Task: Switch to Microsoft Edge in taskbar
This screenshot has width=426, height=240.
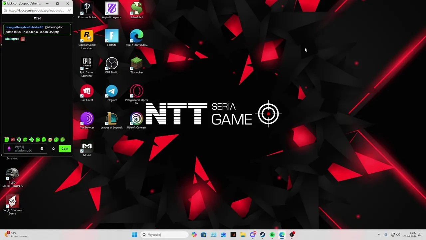Action: coord(282,235)
